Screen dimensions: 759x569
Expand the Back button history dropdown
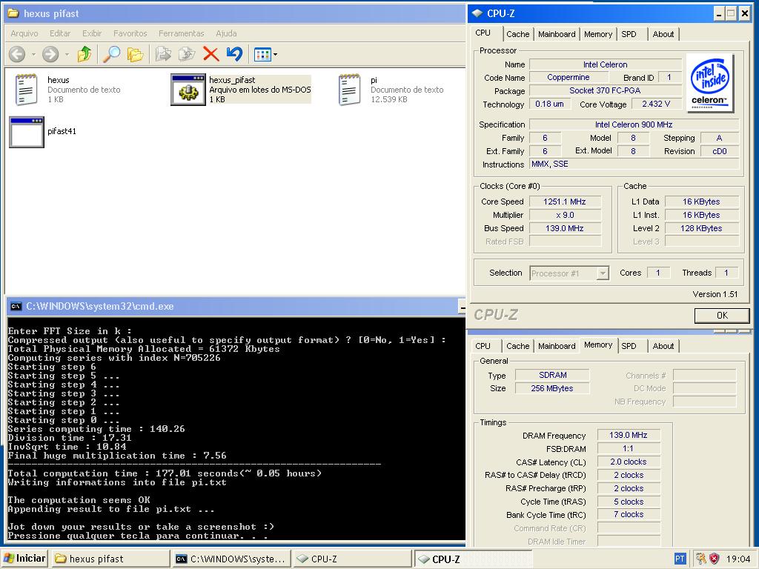point(33,55)
